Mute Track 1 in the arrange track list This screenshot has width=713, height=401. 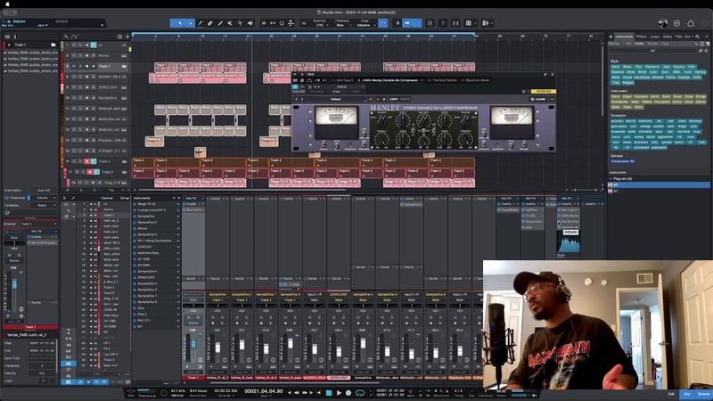74,66
